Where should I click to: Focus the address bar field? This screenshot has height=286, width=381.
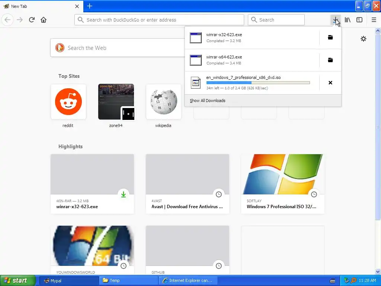coord(159,20)
